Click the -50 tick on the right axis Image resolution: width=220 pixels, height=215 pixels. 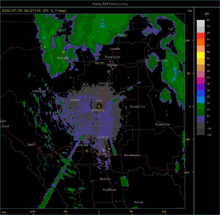pos(187,139)
